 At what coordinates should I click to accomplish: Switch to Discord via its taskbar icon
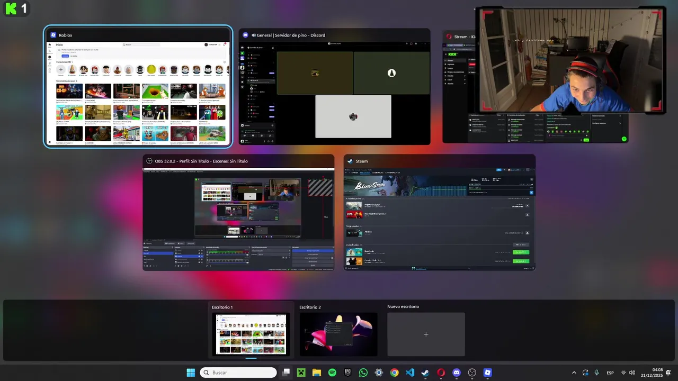(x=457, y=373)
